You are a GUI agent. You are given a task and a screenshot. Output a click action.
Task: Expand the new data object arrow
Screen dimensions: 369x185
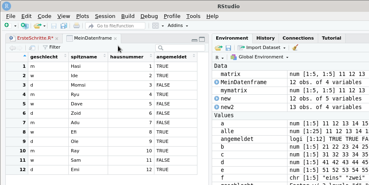pyautogui.click(x=217, y=98)
